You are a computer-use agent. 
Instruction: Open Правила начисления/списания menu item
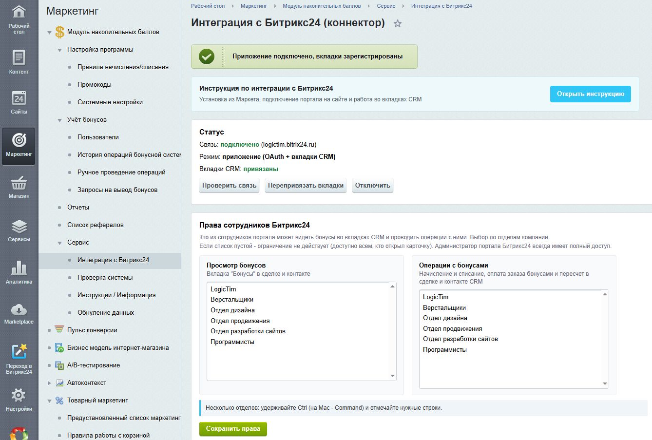(x=123, y=67)
